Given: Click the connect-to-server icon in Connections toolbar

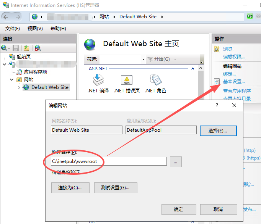Looking at the screenshot, I should (4, 48).
